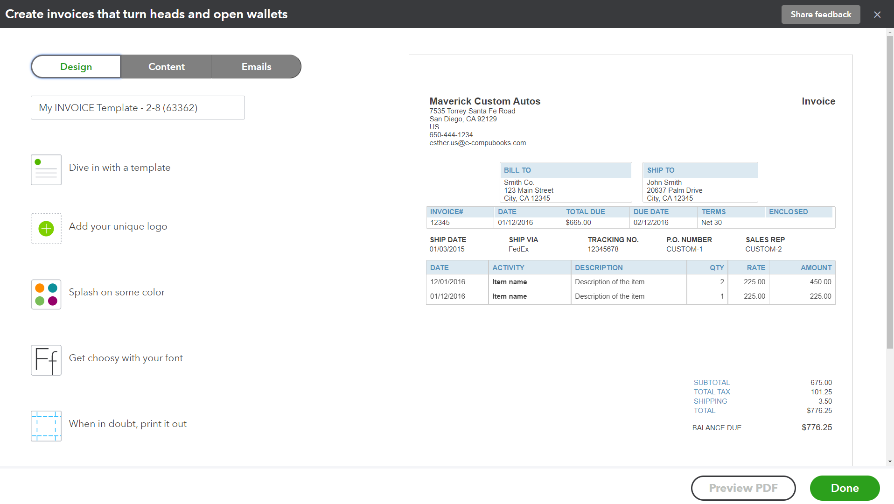Image resolution: width=894 pixels, height=504 pixels.
Task: Click the "Splash on some color" label
Action: click(x=117, y=292)
